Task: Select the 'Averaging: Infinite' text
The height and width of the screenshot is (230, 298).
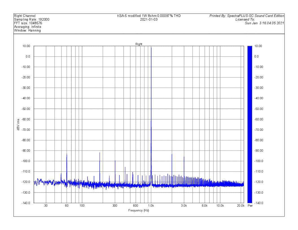Action: point(28,27)
